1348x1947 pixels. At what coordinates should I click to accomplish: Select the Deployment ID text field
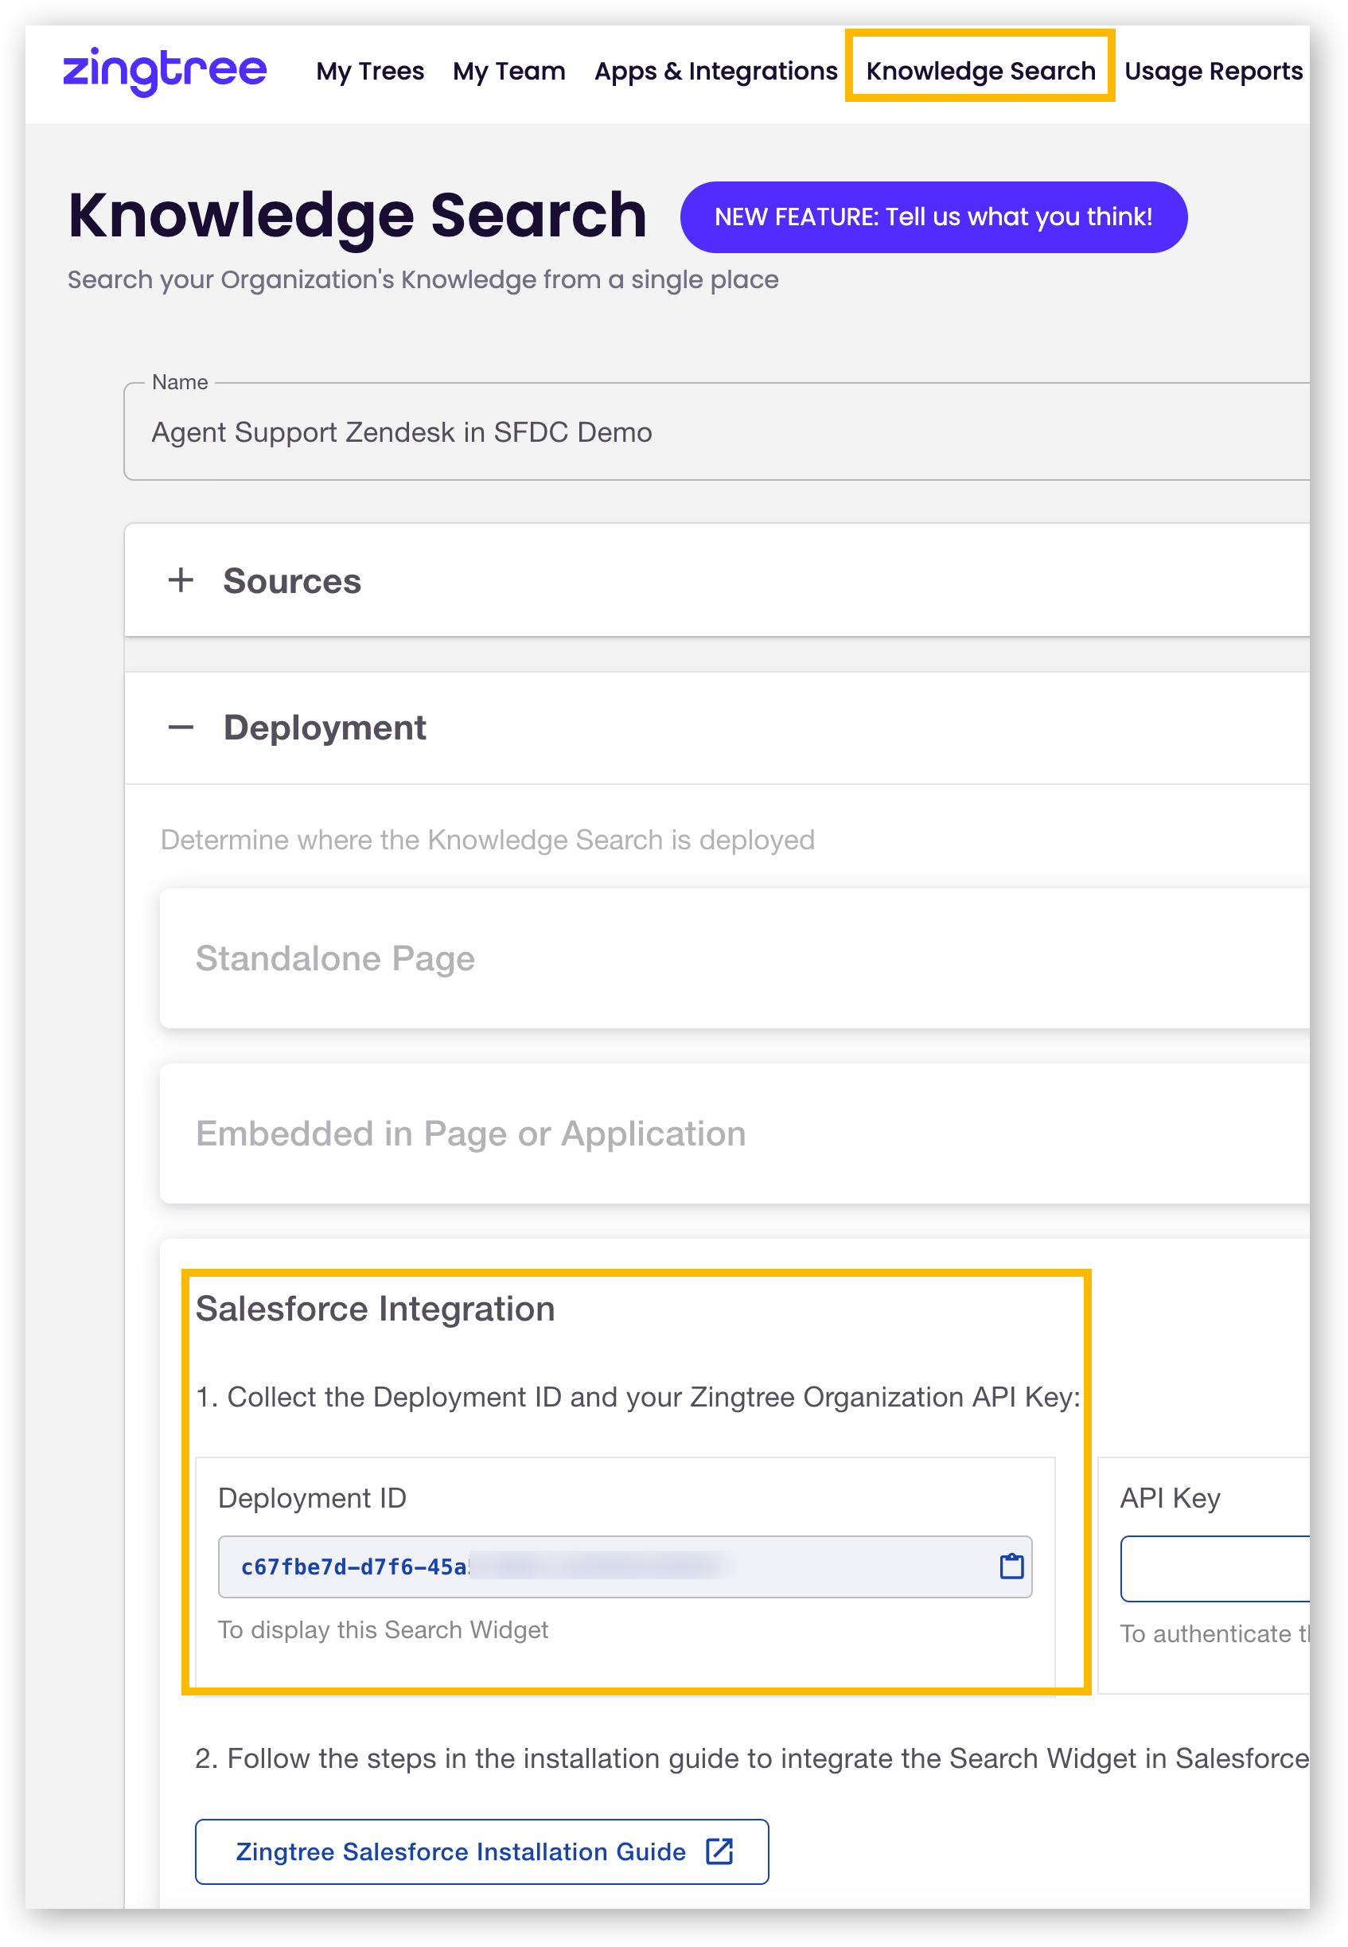(591, 1566)
